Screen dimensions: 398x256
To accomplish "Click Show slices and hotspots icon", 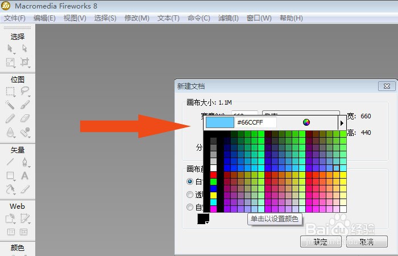I will point(24,232).
